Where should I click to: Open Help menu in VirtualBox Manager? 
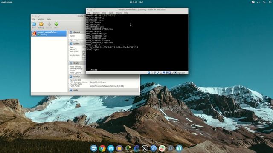[49, 19]
